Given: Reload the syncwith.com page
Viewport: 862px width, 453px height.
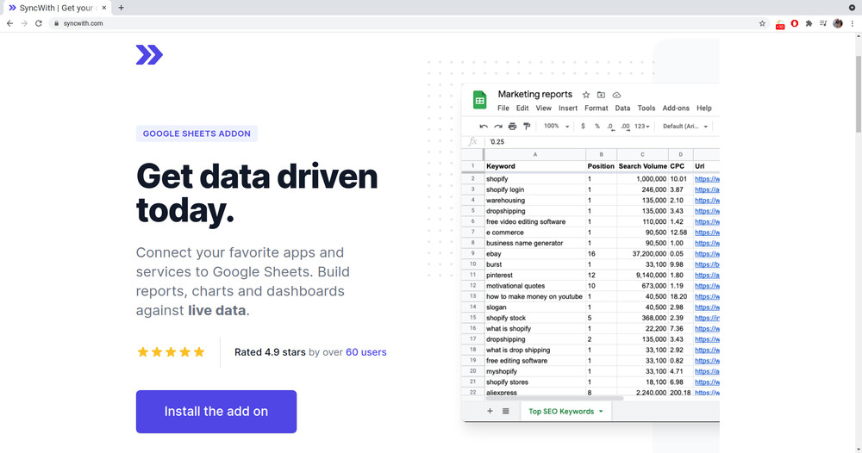Looking at the screenshot, I should pos(39,23).
